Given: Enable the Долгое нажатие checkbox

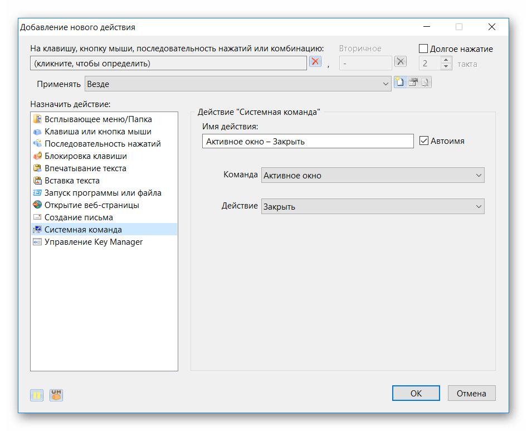Looking at the screenshot, I should pos(423,49).
